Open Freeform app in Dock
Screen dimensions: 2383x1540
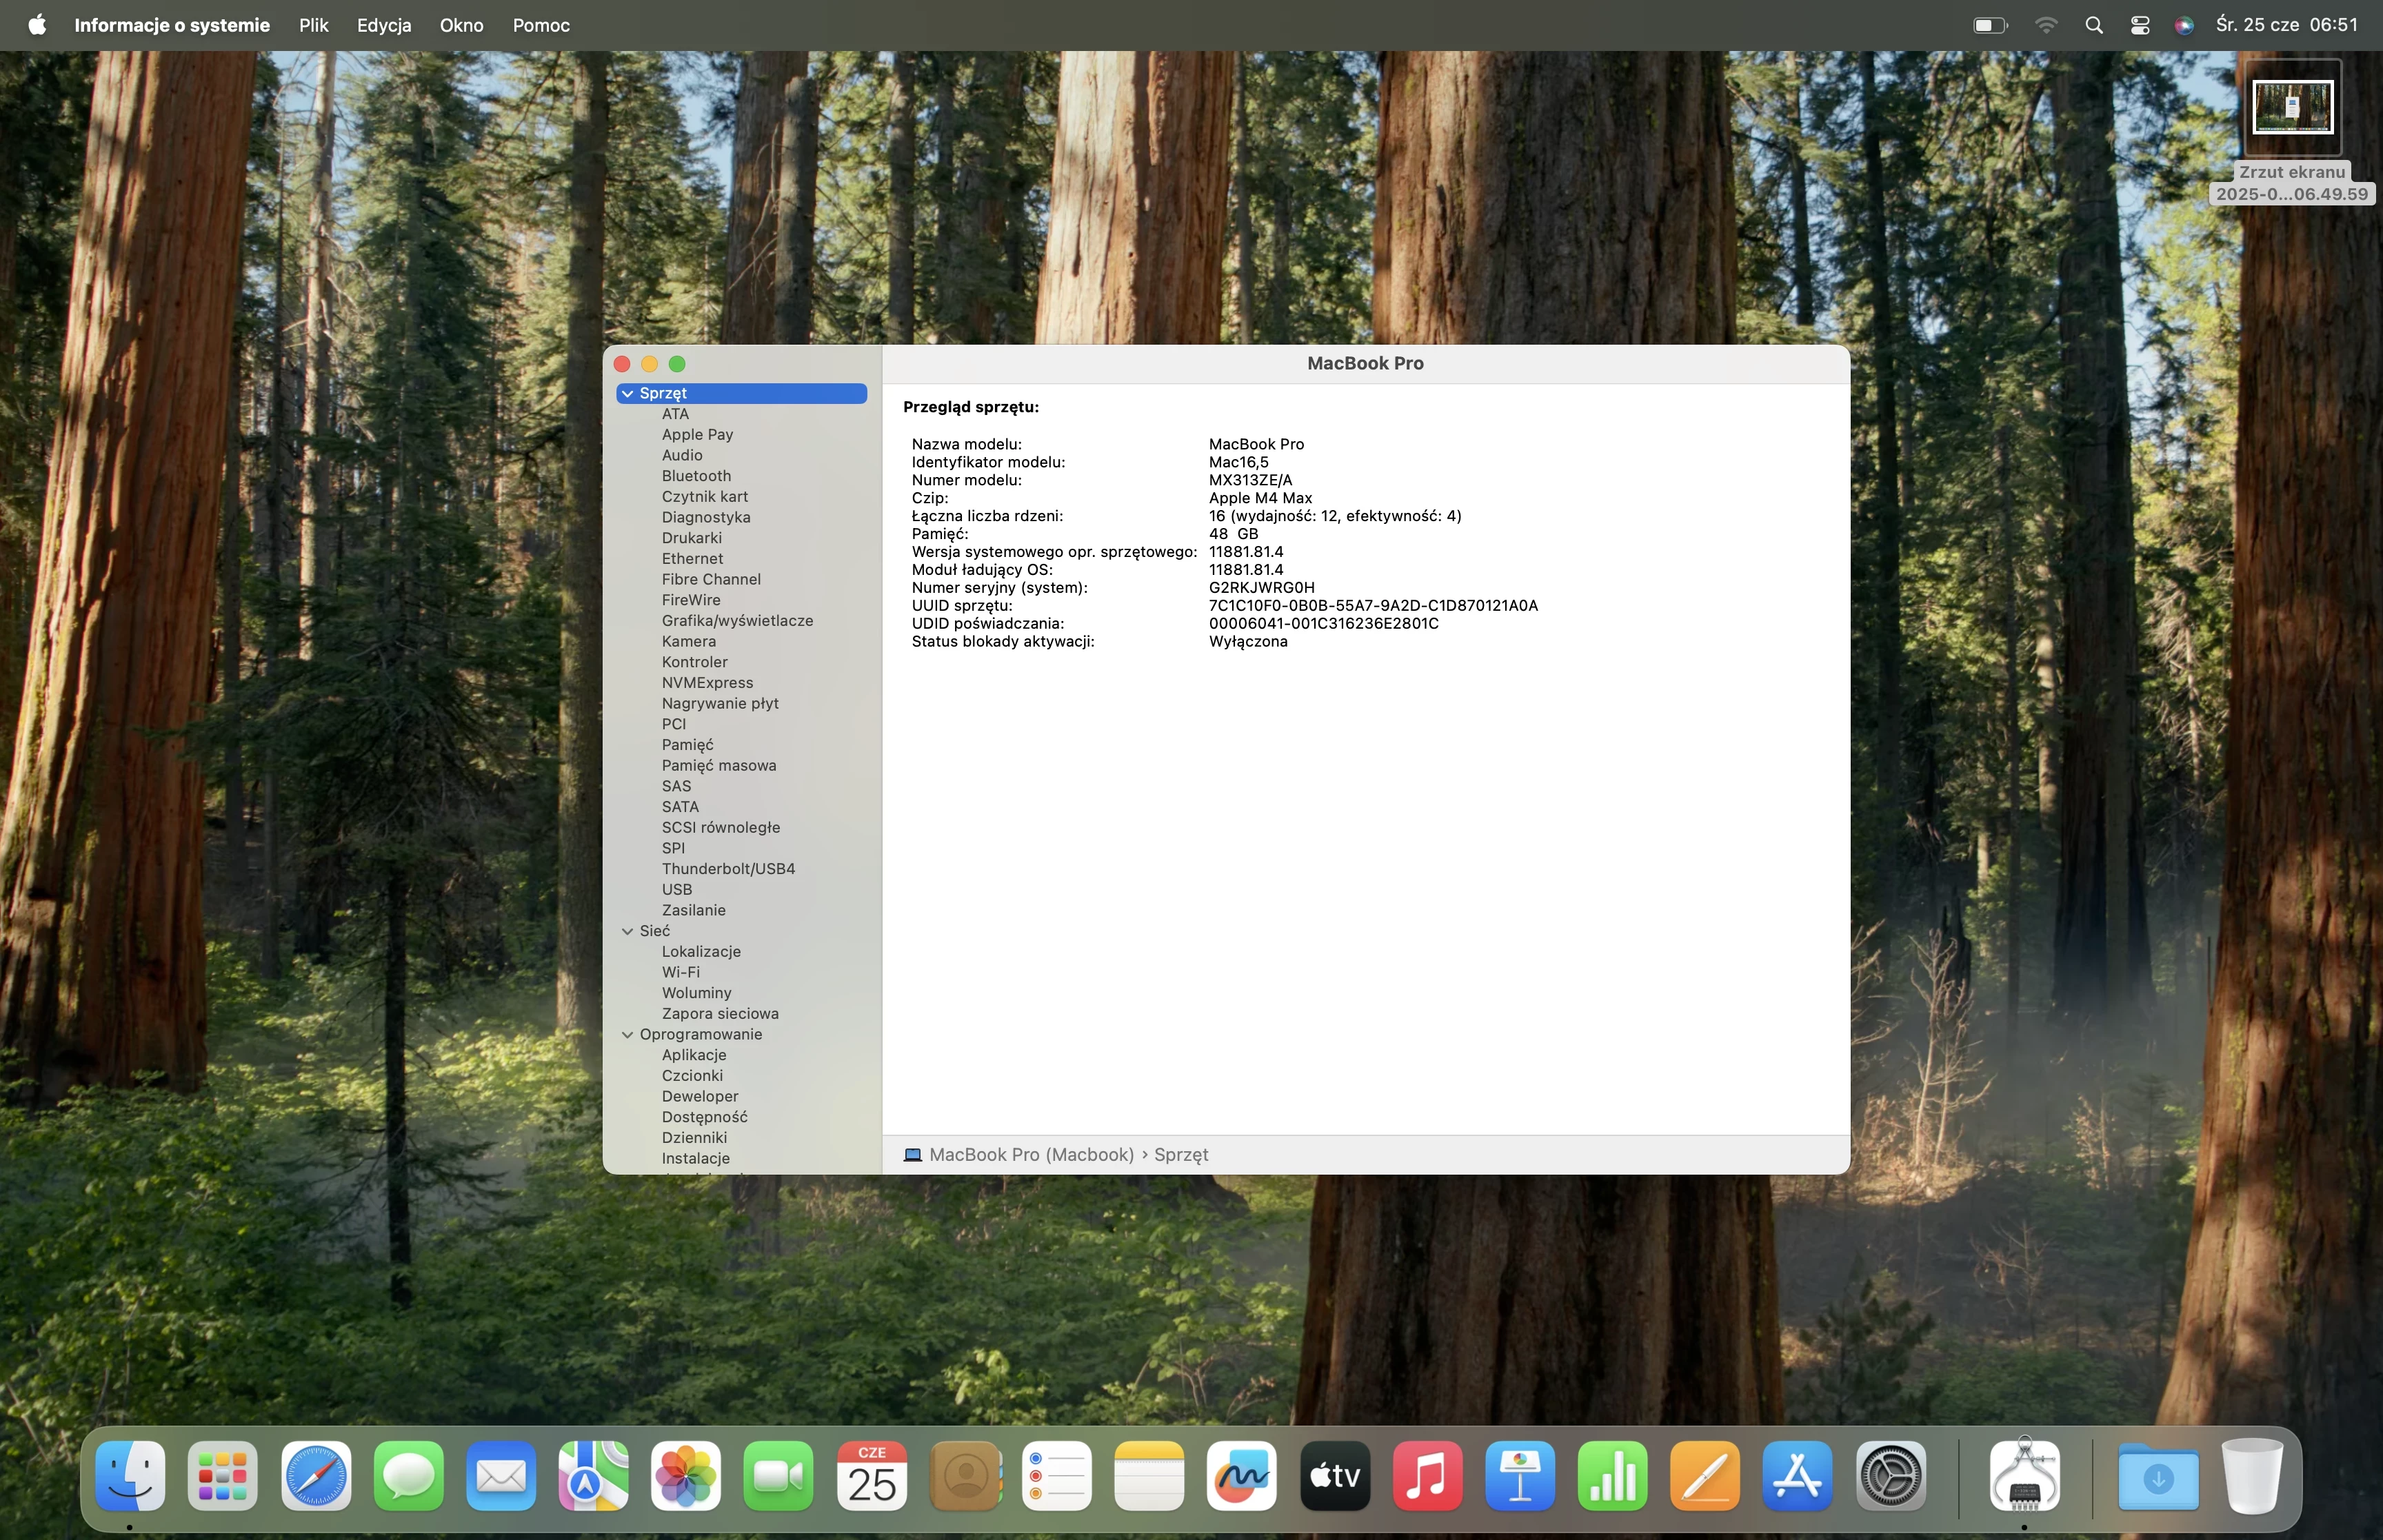pos(1242,1476)
